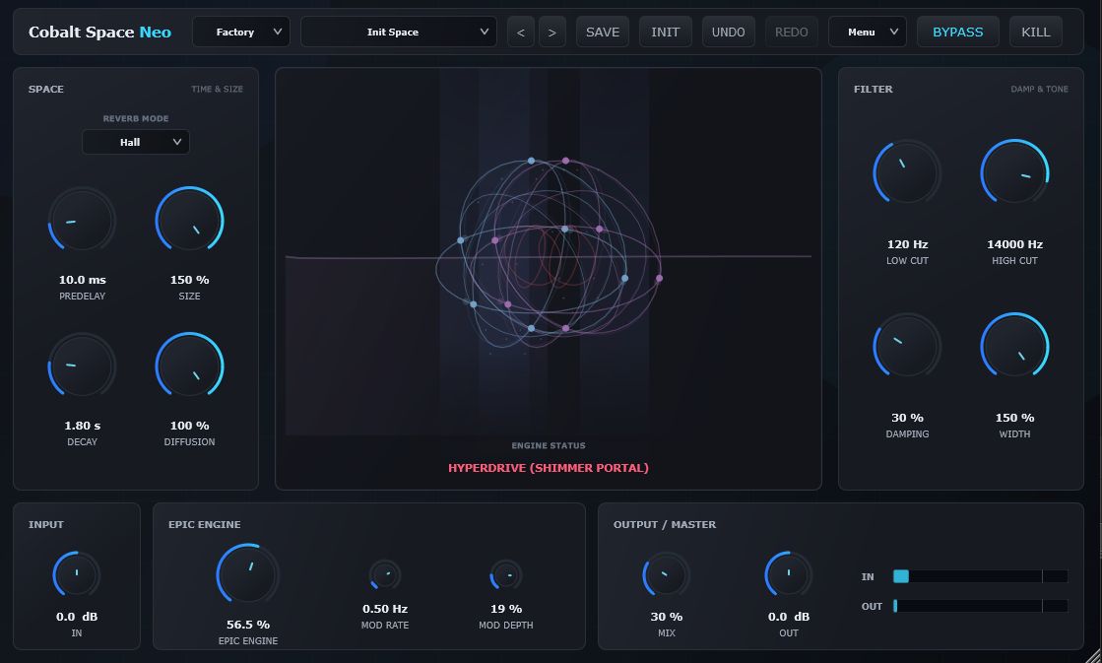This screenshot has height=663, width=1102.
Task: Click the 19 % mod depth value
Action: [x=506, y=609]
